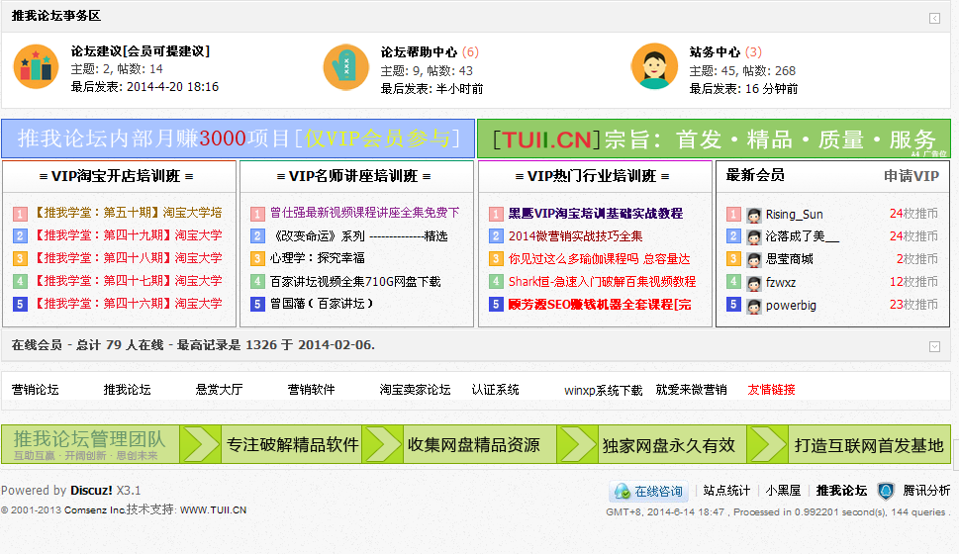Open the 论坛帮助中心 mitten icon
This screenshot has width=959, height=554.
tap(346, 66)
